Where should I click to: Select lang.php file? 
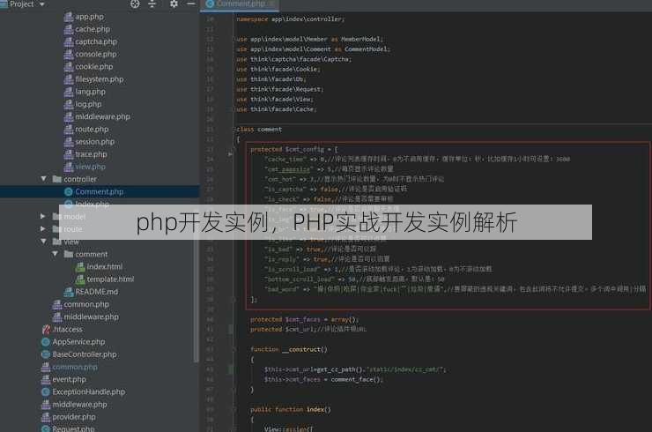point(90,92)
